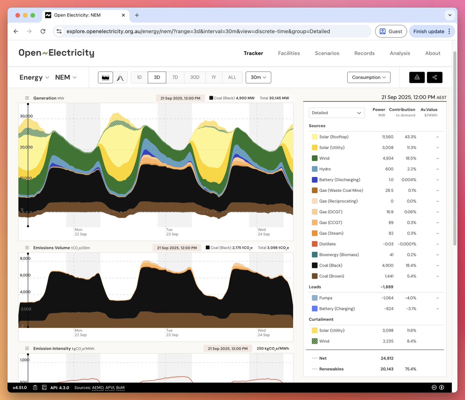
Task: Open the 30m interval dropdown
Action: [x=258, y=77]
